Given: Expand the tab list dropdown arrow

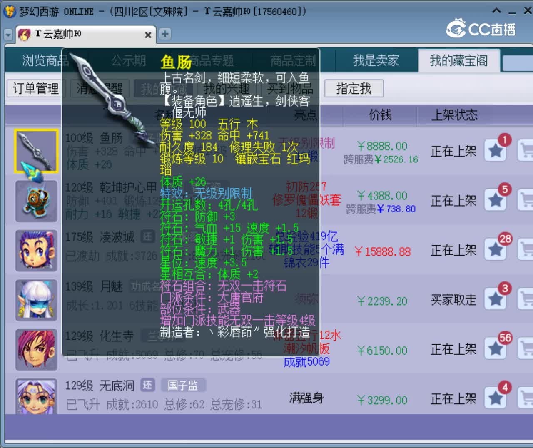Looking at the screenshot, I should pos(8,35).
